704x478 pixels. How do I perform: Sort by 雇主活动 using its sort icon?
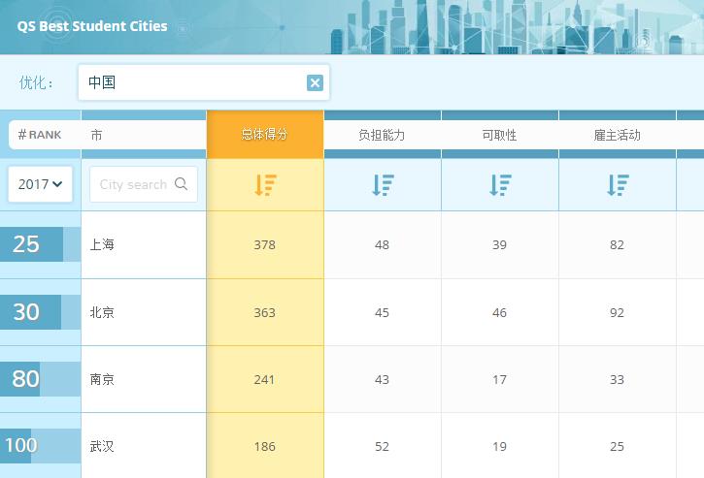click(x=618, y=185)
